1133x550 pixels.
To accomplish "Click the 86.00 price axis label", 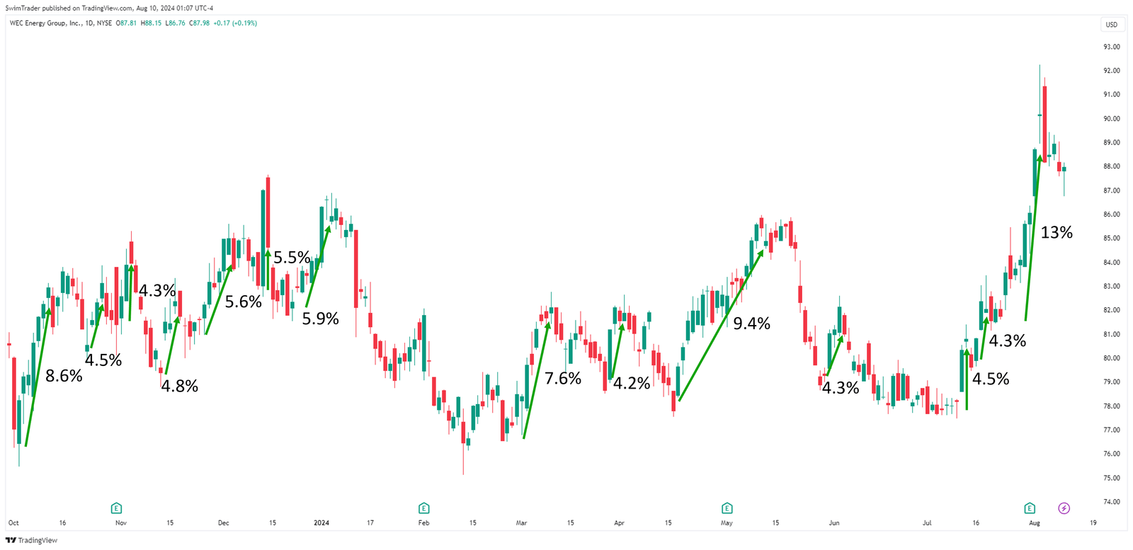I will click(1112, 214).
